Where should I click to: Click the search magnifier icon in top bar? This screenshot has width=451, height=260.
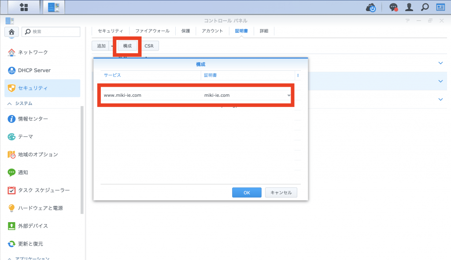coord(425,7)
